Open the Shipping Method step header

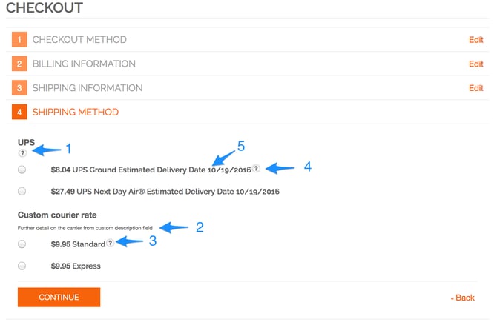[75, 113]
